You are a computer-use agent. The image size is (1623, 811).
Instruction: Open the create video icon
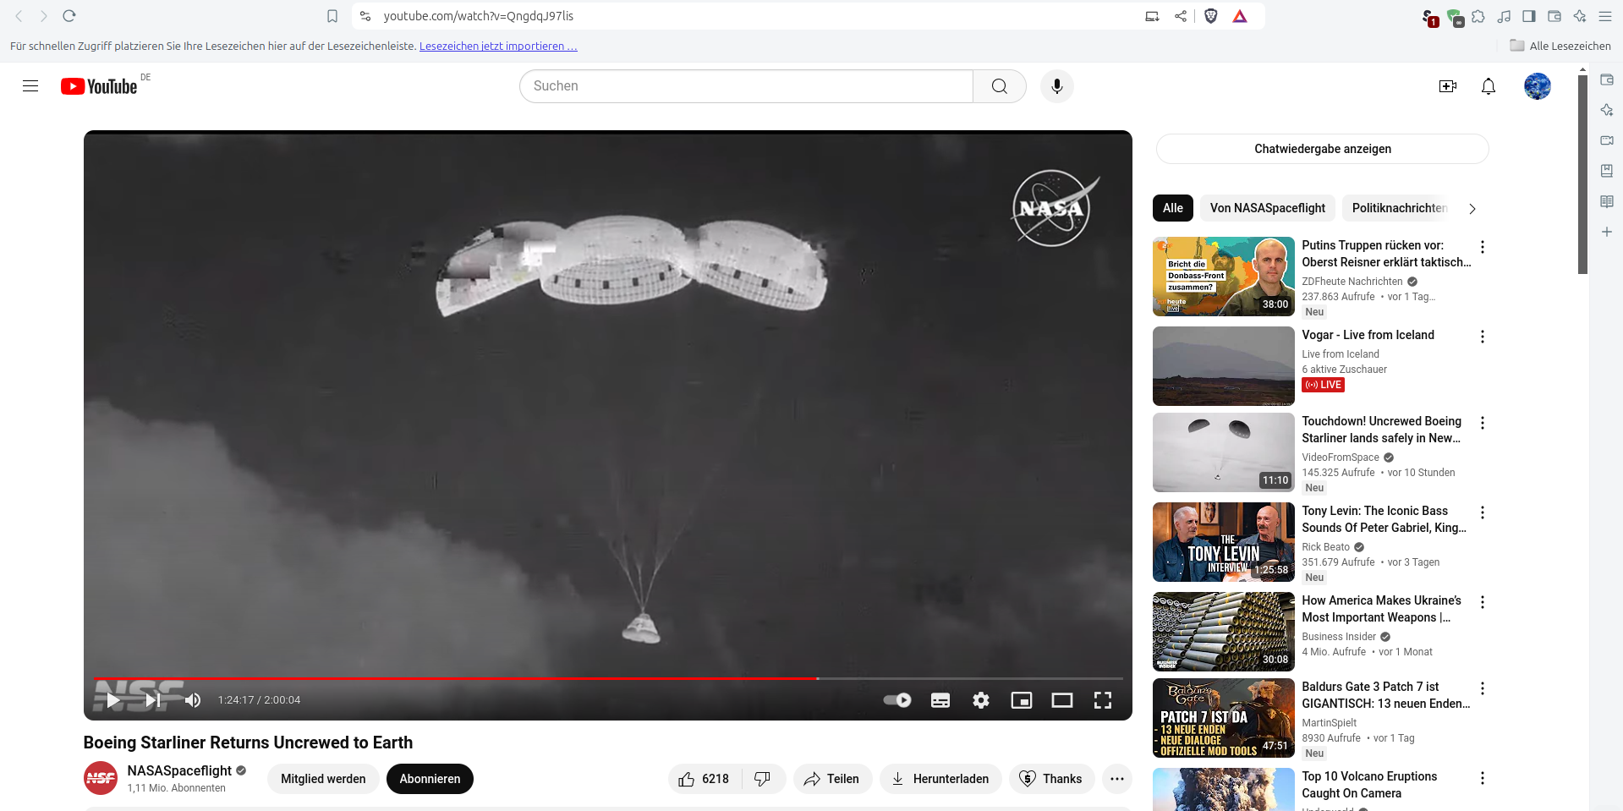[1448, 86]
